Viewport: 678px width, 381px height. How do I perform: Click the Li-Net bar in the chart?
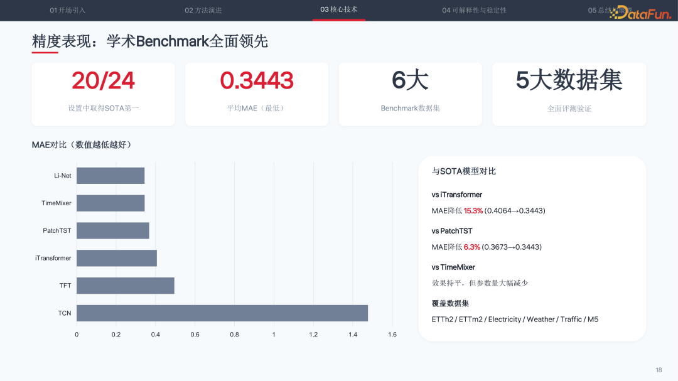[110, 176]
